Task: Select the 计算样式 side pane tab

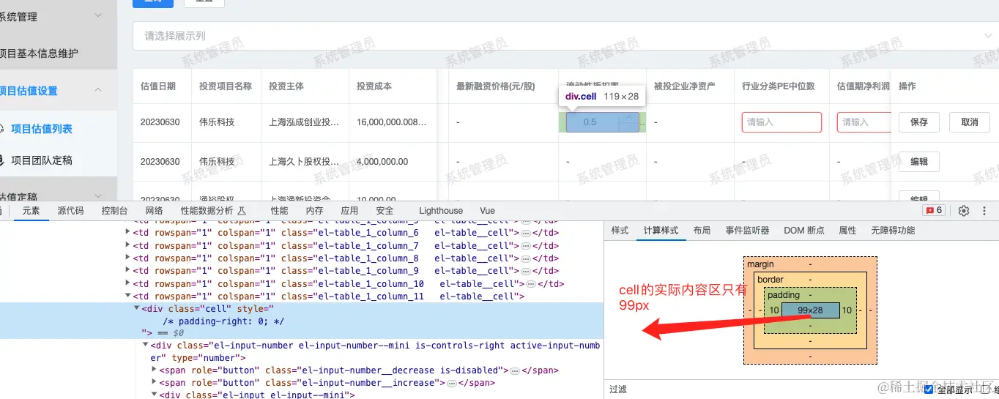Action: coord(661,231)
